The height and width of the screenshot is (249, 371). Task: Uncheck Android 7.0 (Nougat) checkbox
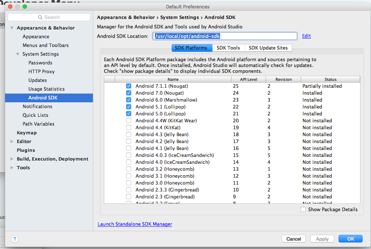[x=129, y=93]
